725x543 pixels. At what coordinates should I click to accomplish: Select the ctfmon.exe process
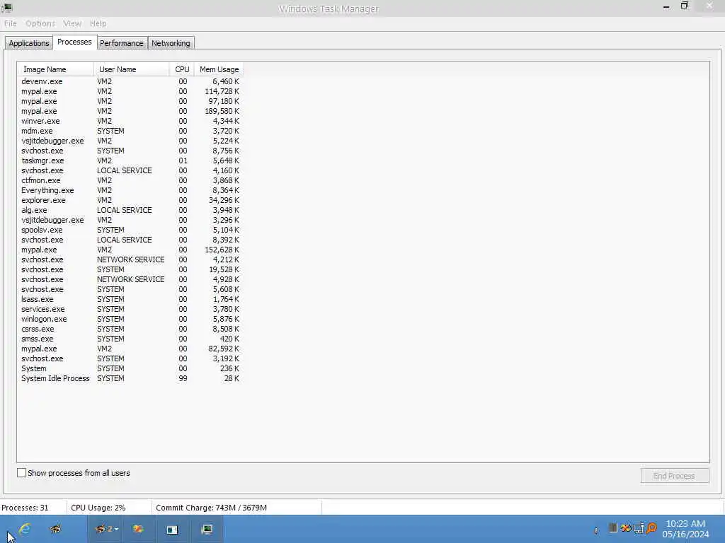[x=130, y=180]
